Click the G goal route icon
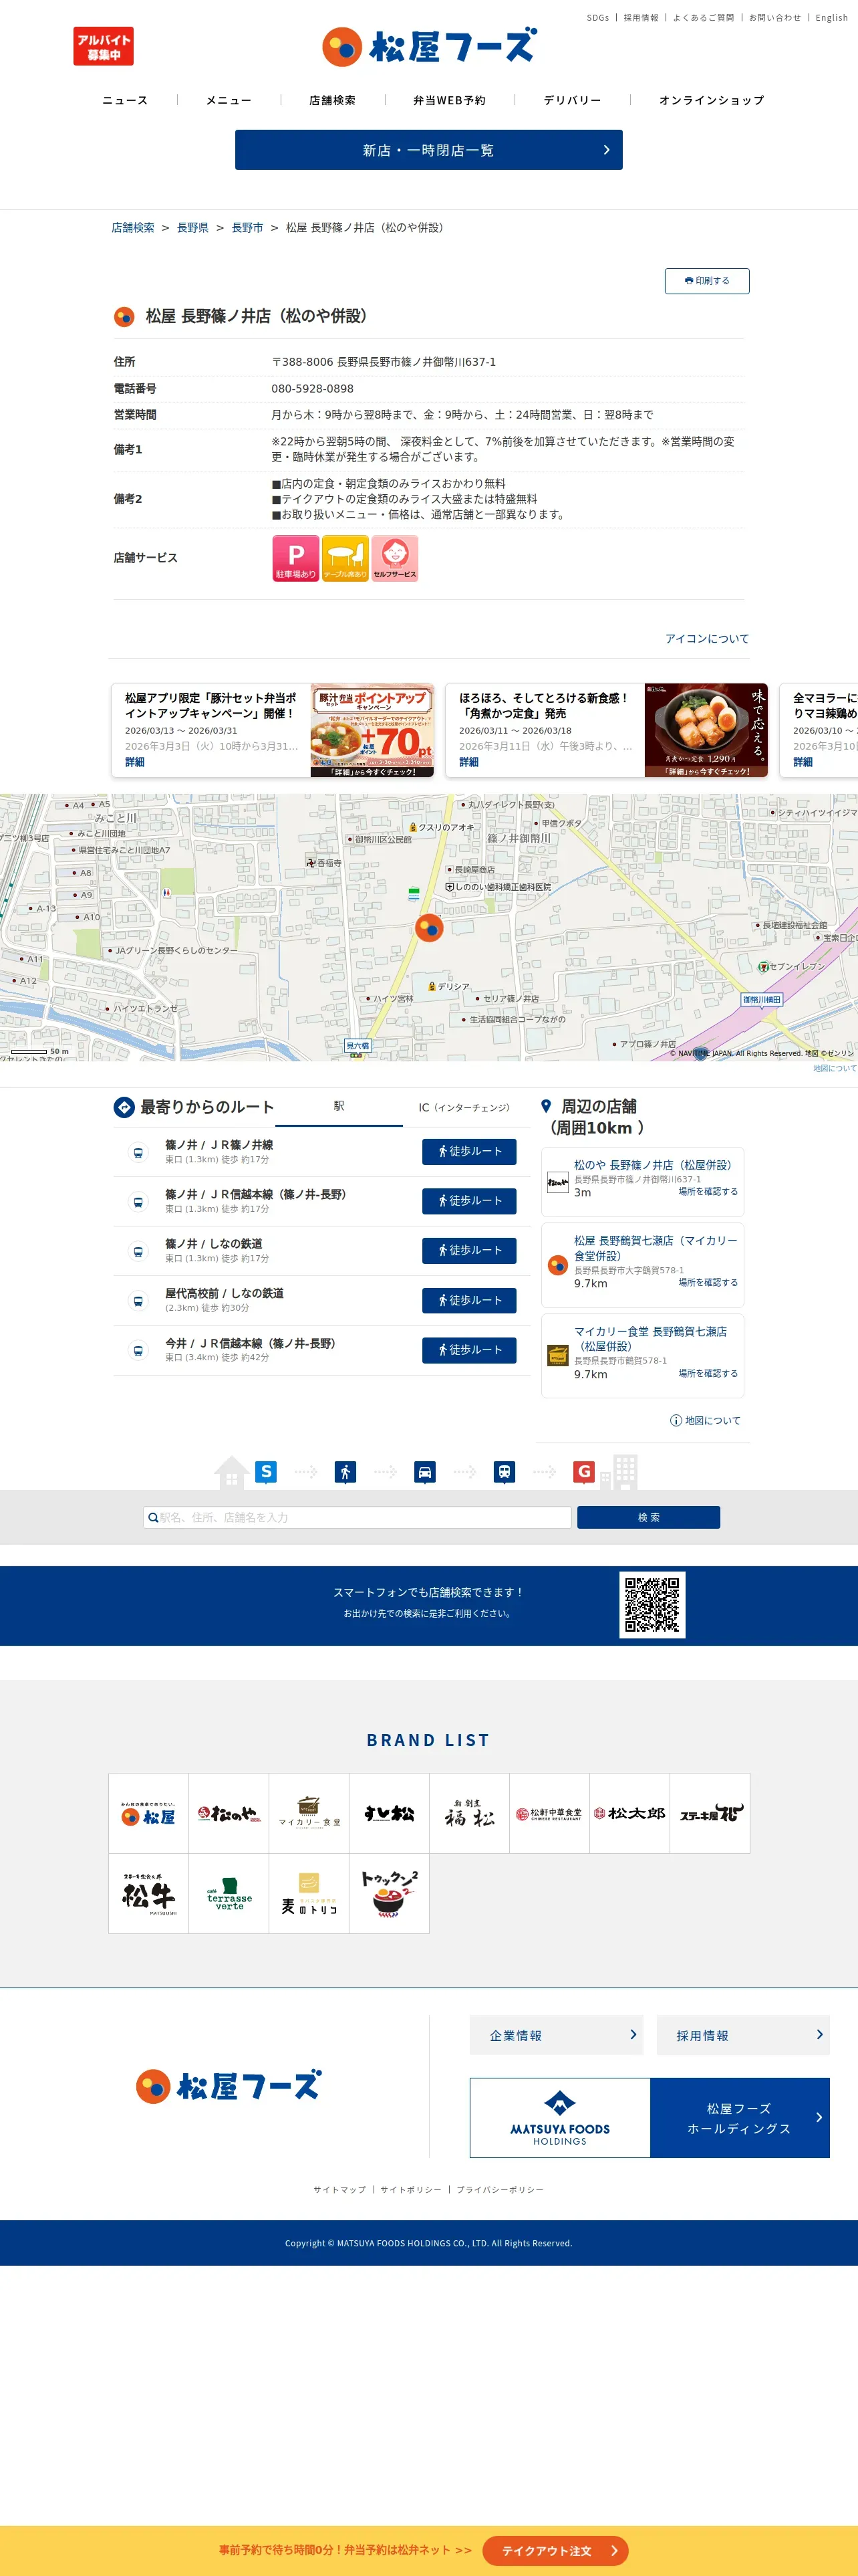This screenshot has width=858, height=2576. point(584,1471)
